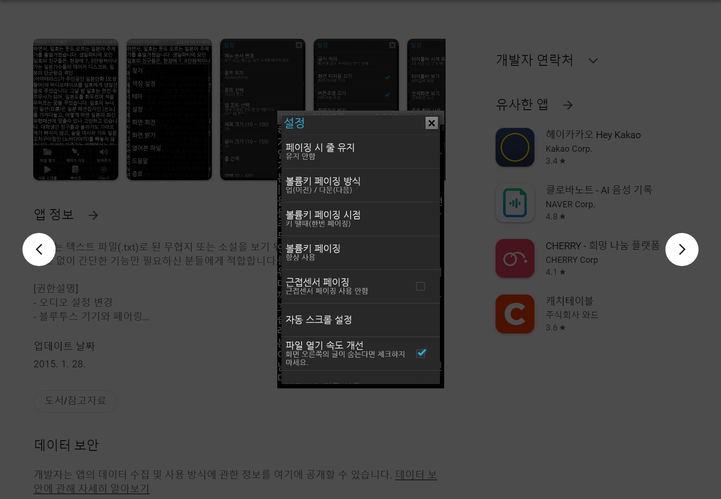Viewport: 721px width, 499px height.
Task: Show the next screenshot with right arrow
Action: (x=682, y=249)
